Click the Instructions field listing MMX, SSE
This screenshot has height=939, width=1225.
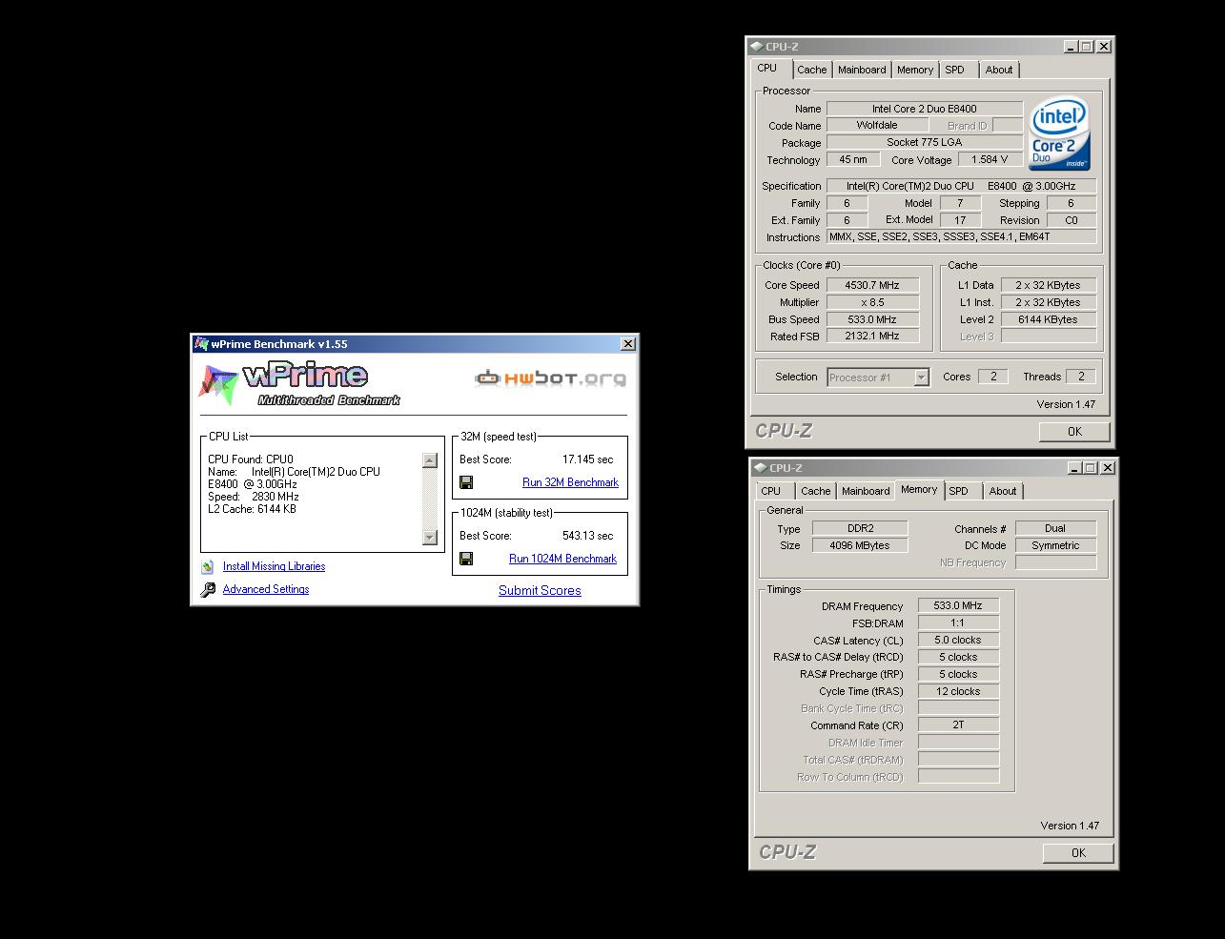pos(961,236)
